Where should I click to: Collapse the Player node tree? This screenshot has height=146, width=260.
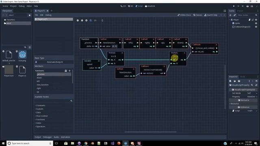230,20
